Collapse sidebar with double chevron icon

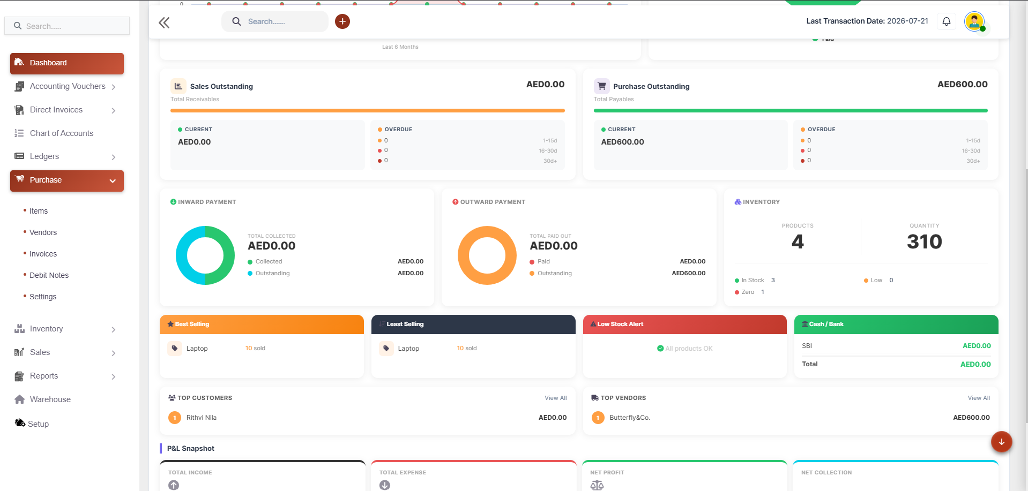[x=164, y=22]
